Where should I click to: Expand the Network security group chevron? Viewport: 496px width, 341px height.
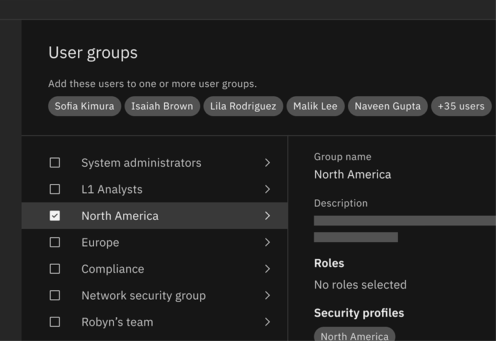tap(267, 295)
